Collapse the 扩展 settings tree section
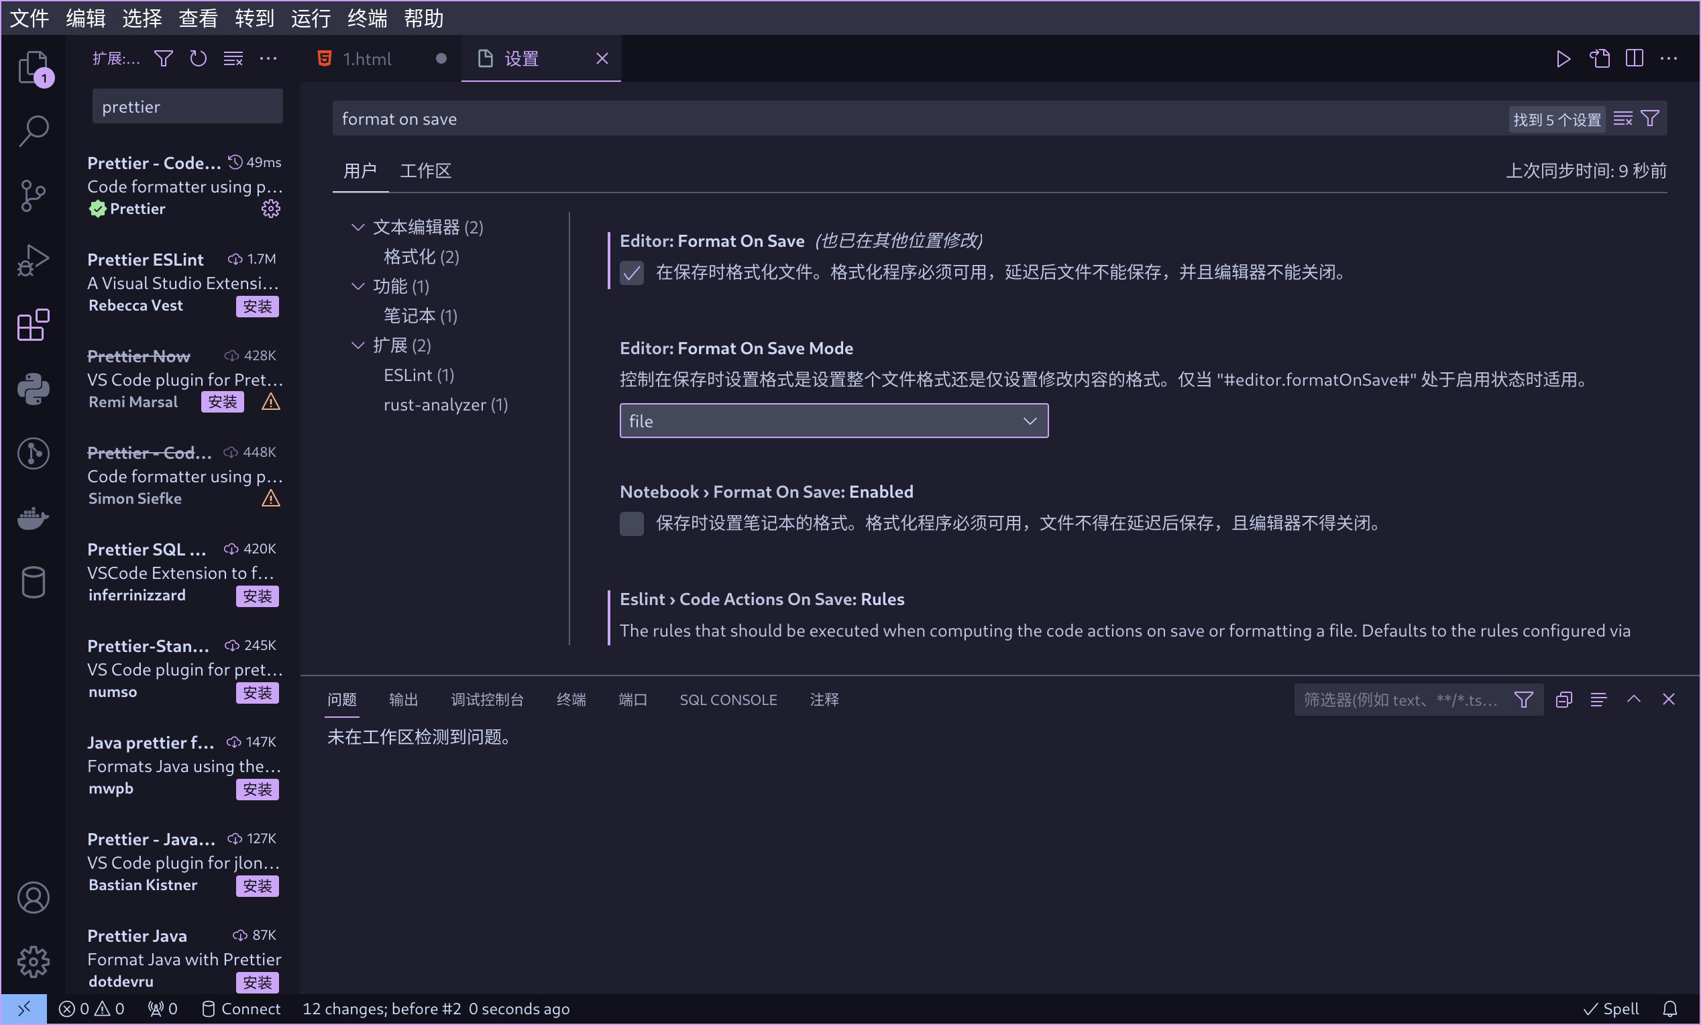Screen dimensions: 1701x1025 [x=357, y=345]
